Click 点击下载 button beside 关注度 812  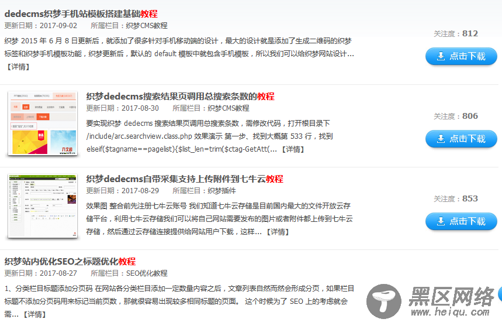461,56
